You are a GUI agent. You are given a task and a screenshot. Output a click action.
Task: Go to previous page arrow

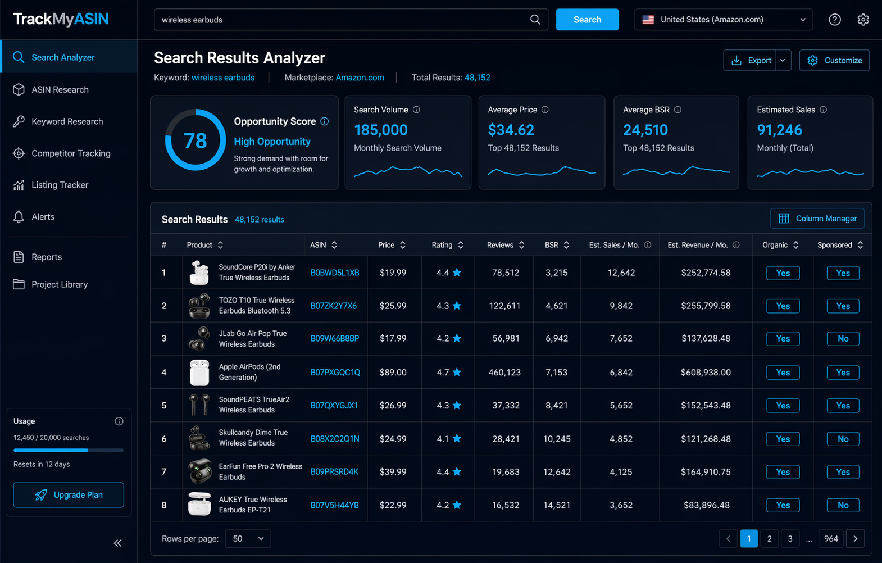(728, 539)
